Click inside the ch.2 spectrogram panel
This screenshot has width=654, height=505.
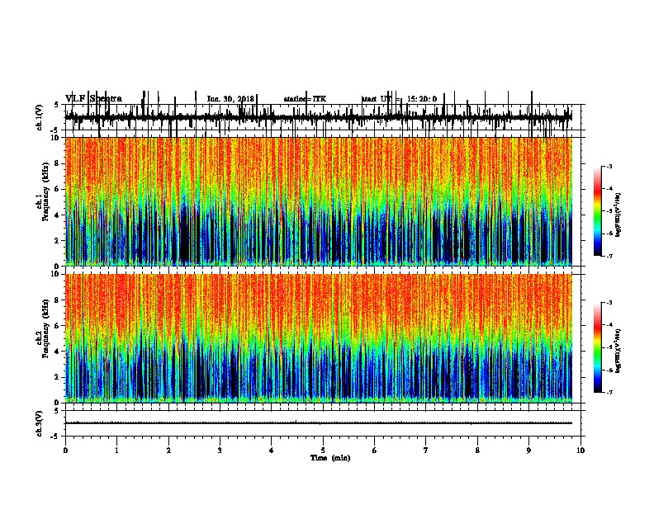pos(319,338)
